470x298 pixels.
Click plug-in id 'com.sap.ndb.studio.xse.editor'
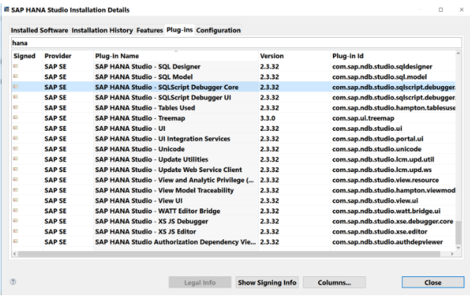380,232
